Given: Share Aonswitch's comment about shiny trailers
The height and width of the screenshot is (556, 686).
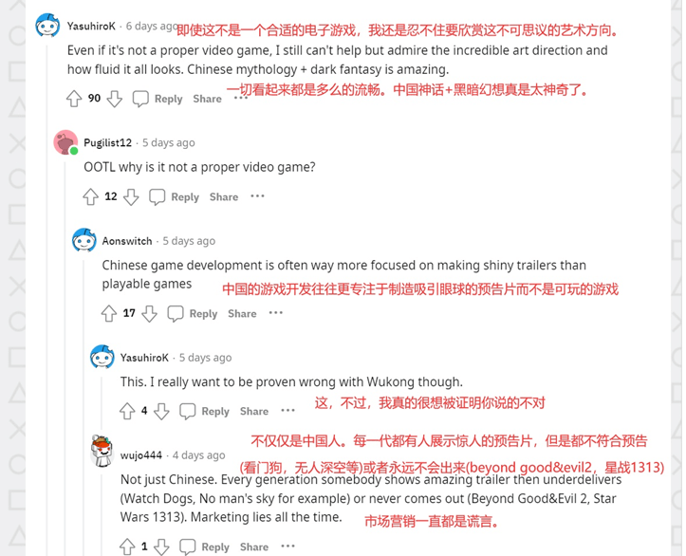Looking at the screenshot, I should (x=242, y=314).
